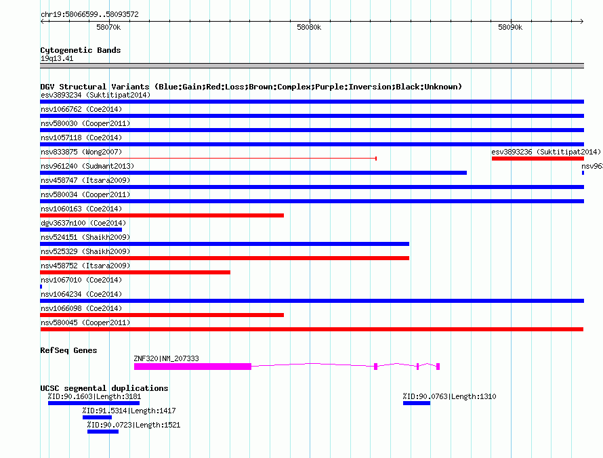Viewport: 603px width, 458px height.
Task: Select the nsv1066762 (Coe2014) blue gain bar
Action: 312,116
